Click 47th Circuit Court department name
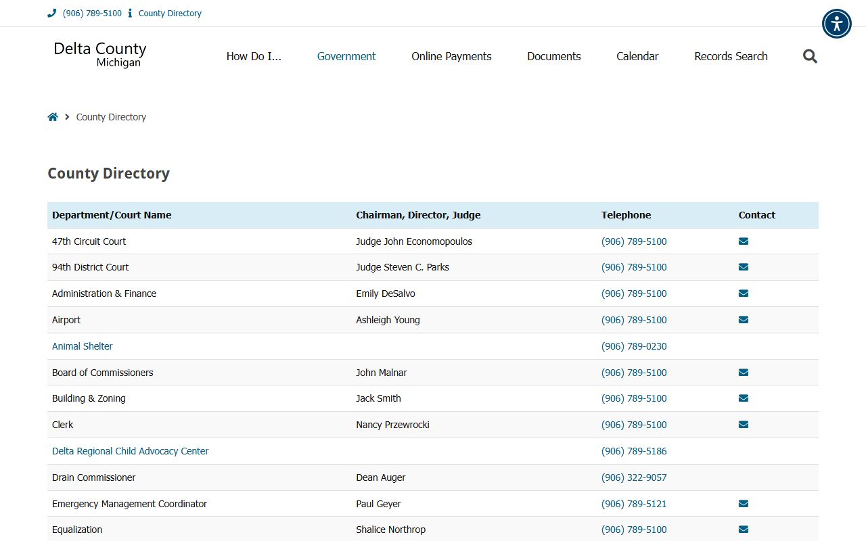This screenshot has height=541, width=866. (x=89, y=241)
